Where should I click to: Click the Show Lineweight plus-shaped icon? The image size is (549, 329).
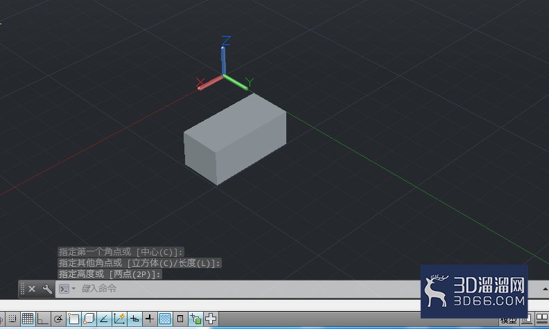[150, 319]
